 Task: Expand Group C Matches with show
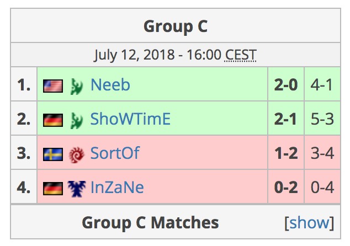click(x=309, y=222)
